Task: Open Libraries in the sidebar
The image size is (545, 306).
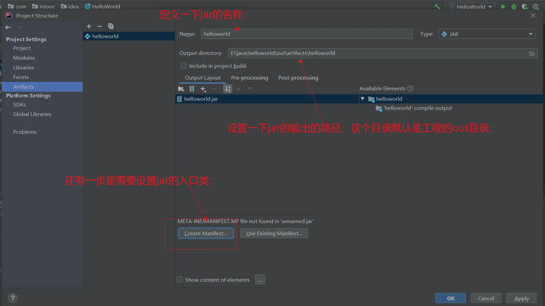Action: click(x=24, y=68)
